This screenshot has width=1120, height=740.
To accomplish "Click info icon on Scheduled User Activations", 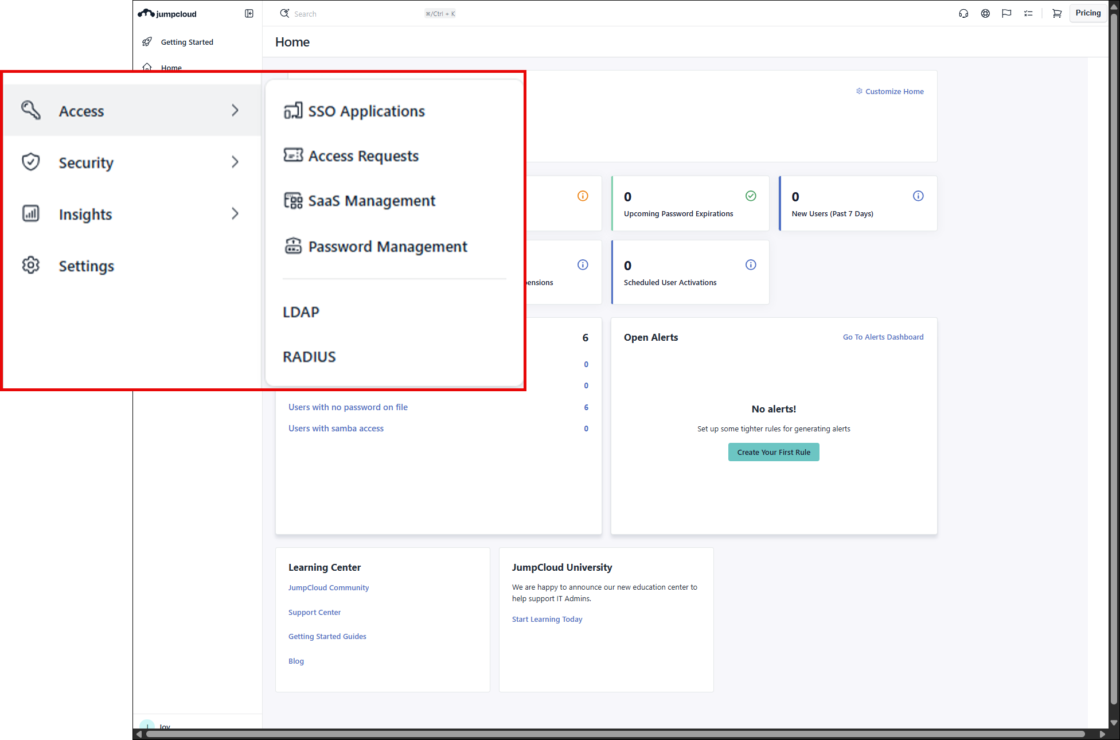I will coord(751,265).
